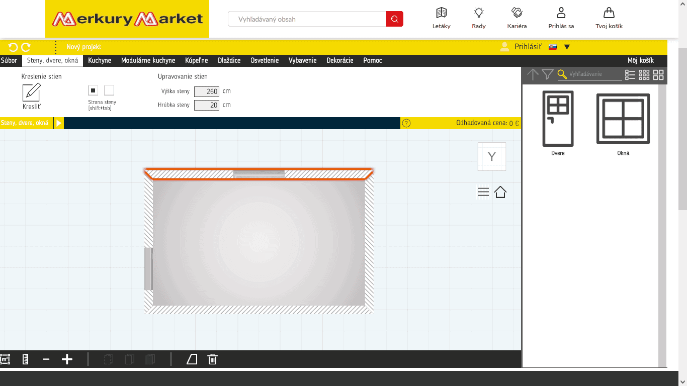The image size is (687, 386).
Task: Open the Vybavenie menu
Action: point(303,60)
